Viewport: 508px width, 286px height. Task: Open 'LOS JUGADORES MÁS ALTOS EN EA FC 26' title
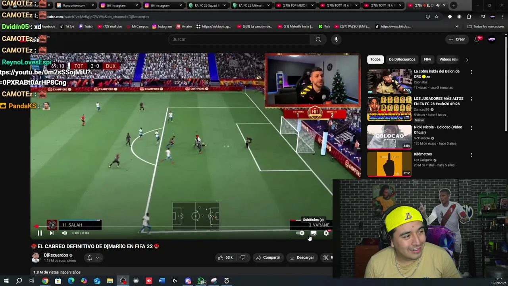438,101
